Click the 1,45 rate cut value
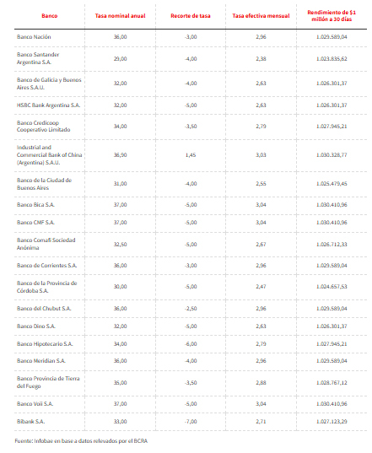This screenshot has height=453, width=372. pyautogui.click(x=191, y=155)
